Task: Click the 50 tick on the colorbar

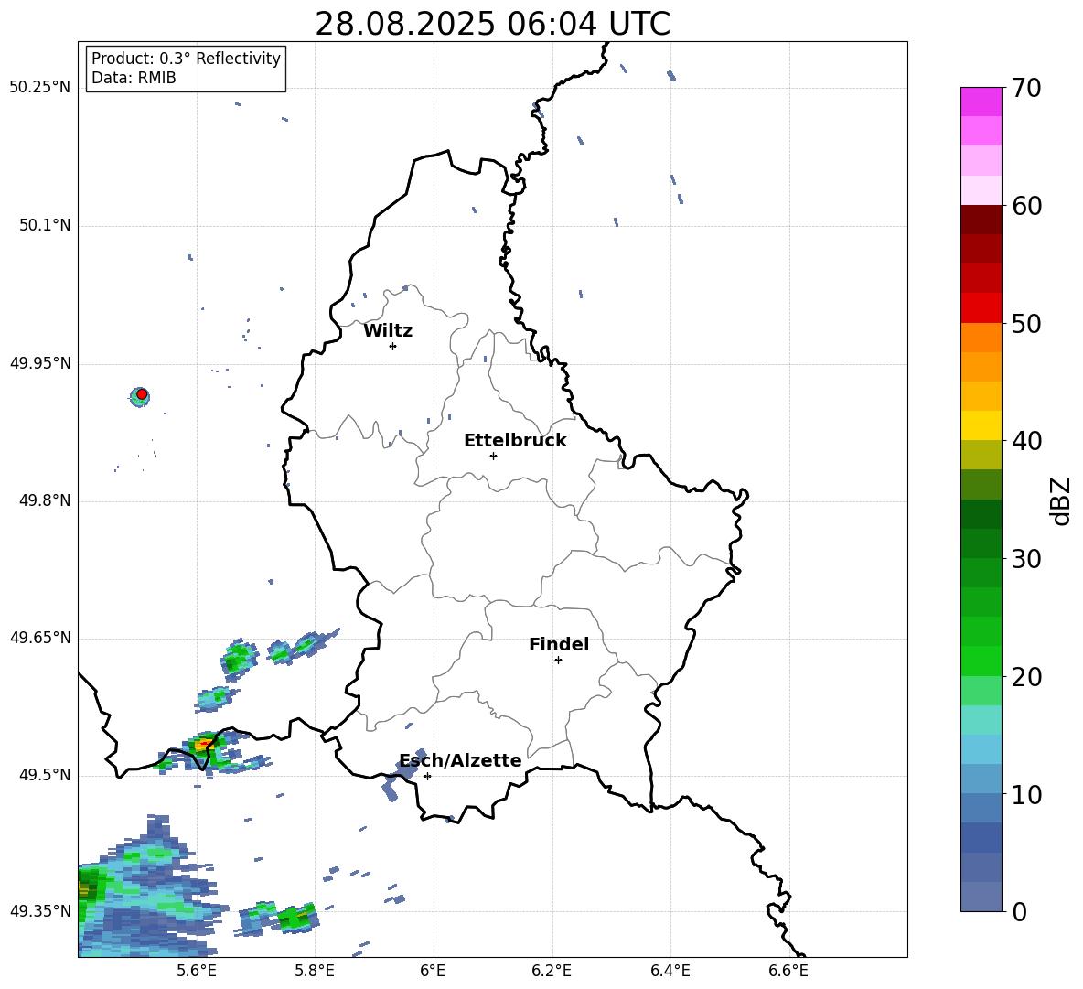Action: [1026, 324]
